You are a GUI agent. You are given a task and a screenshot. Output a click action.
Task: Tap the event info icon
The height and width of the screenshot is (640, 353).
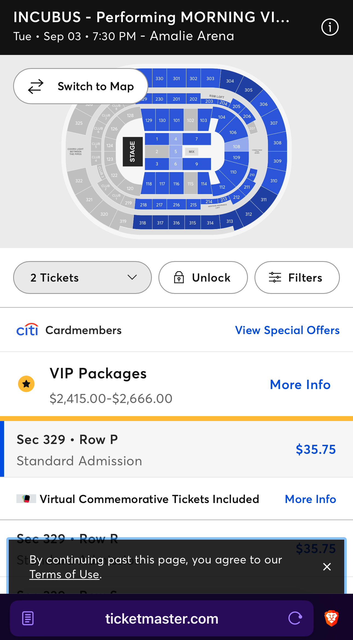(x=330, y=27)
